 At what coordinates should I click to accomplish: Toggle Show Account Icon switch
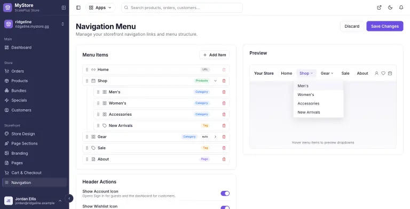(x=225, y=194)
